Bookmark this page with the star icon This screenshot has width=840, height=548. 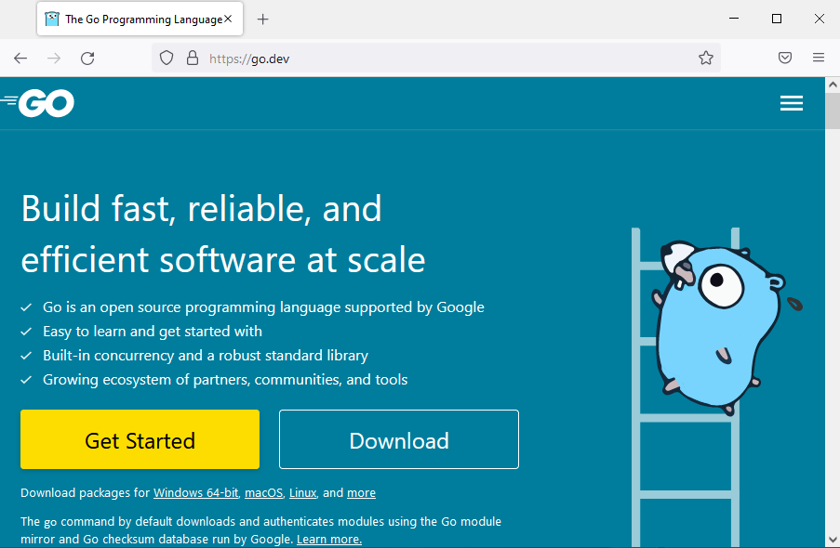coord(705,58)
